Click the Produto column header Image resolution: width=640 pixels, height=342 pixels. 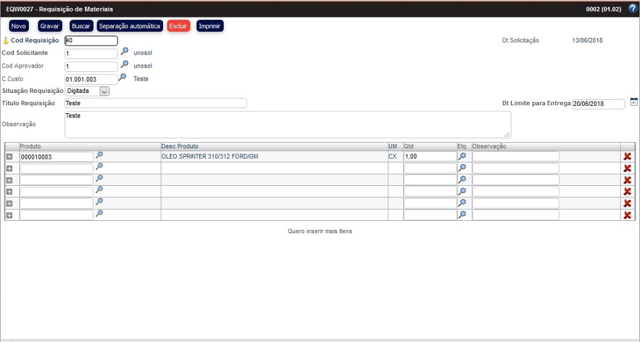(x=30, y=146)
